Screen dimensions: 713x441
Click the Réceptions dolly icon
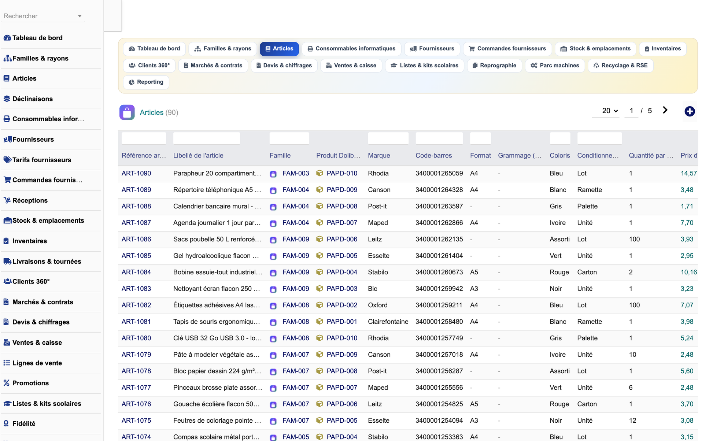point(7,200)
